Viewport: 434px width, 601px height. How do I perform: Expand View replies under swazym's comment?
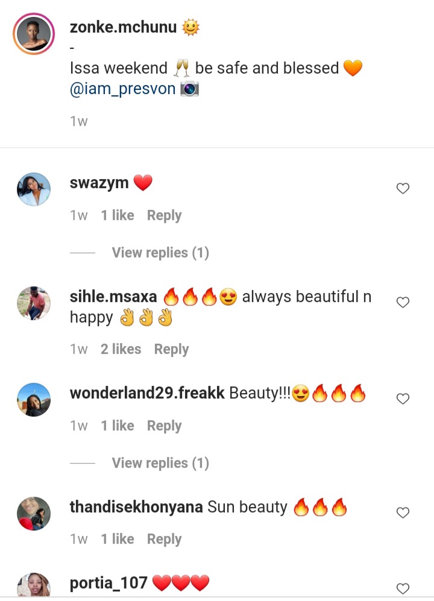coord(160,253)
